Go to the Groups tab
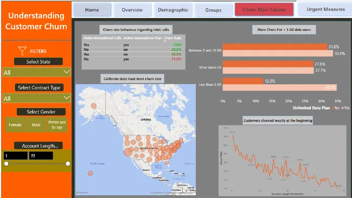Viewport: 352px width, 198px height. pyautogui.click(x=213, y=10)
